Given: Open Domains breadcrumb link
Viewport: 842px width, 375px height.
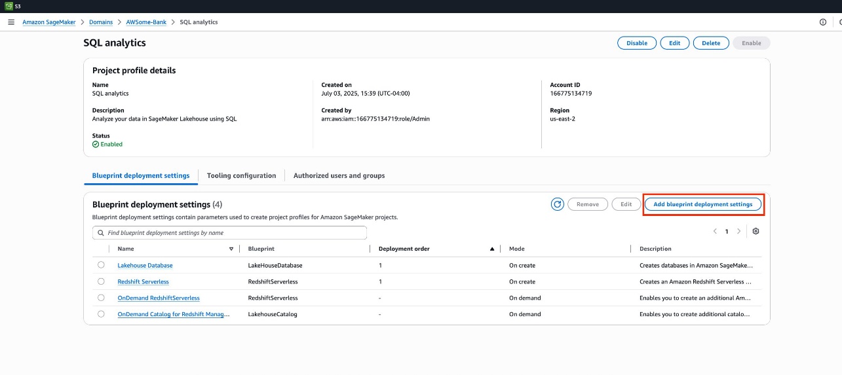Looking at the screenshot, I should [x=101, y=22].
